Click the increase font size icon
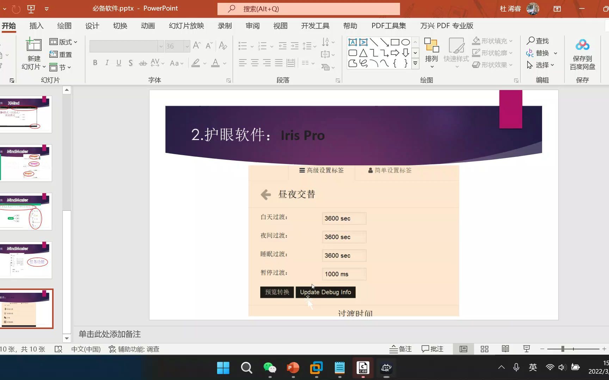The height and width of the screenshot is (380, 609). point(197,45)
